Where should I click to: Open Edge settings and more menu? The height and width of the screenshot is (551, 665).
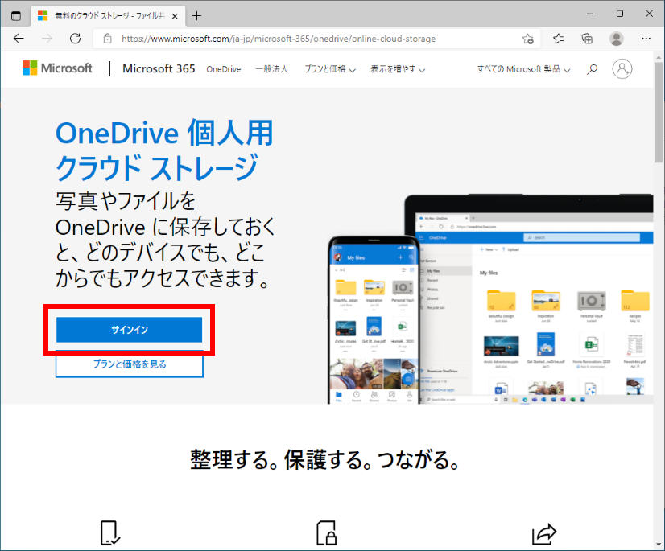[646, 39]
